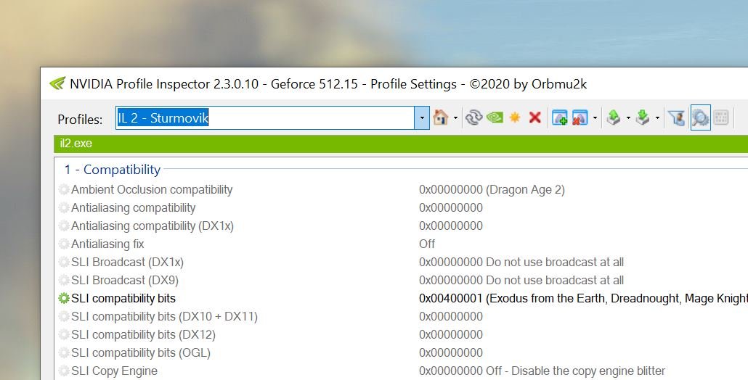748x380 pixels.
Task: Open the bit value editor grid icon
Action: tap(721, 117)
